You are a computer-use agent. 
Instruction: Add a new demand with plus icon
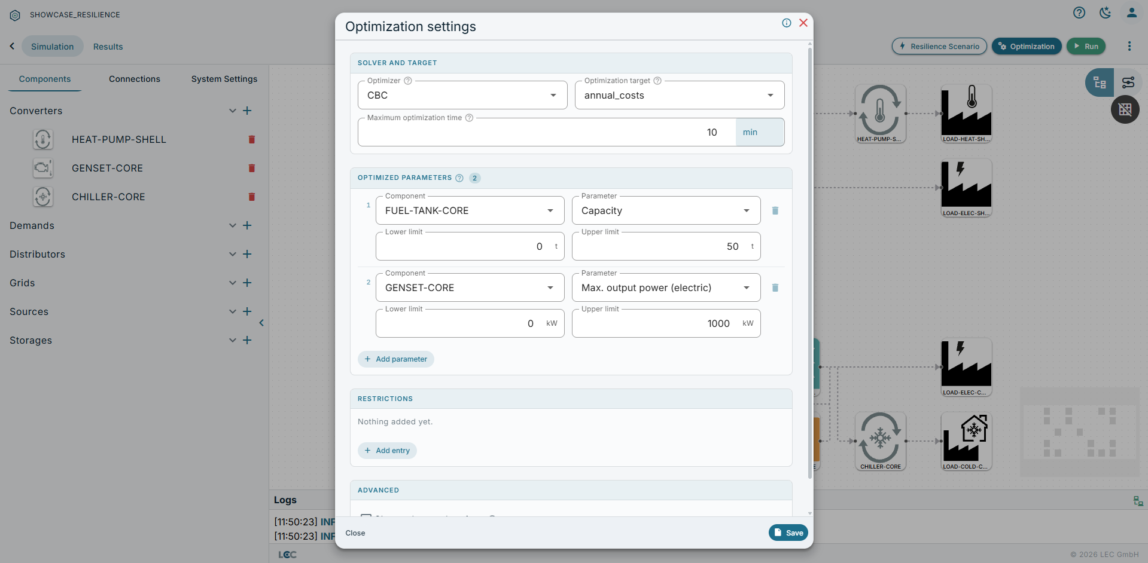(247, 225)
